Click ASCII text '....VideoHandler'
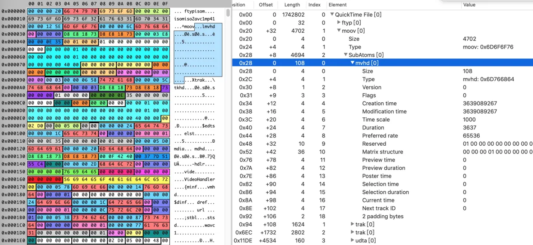 (195, 179)
